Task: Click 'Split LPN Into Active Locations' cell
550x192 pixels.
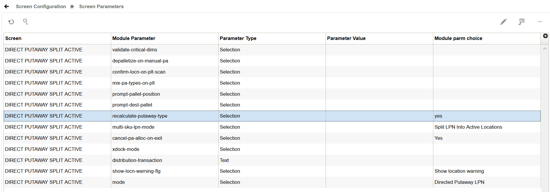Action: point(487,127)
